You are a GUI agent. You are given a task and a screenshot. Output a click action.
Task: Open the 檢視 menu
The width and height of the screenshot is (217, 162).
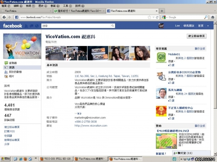[31, 6]
